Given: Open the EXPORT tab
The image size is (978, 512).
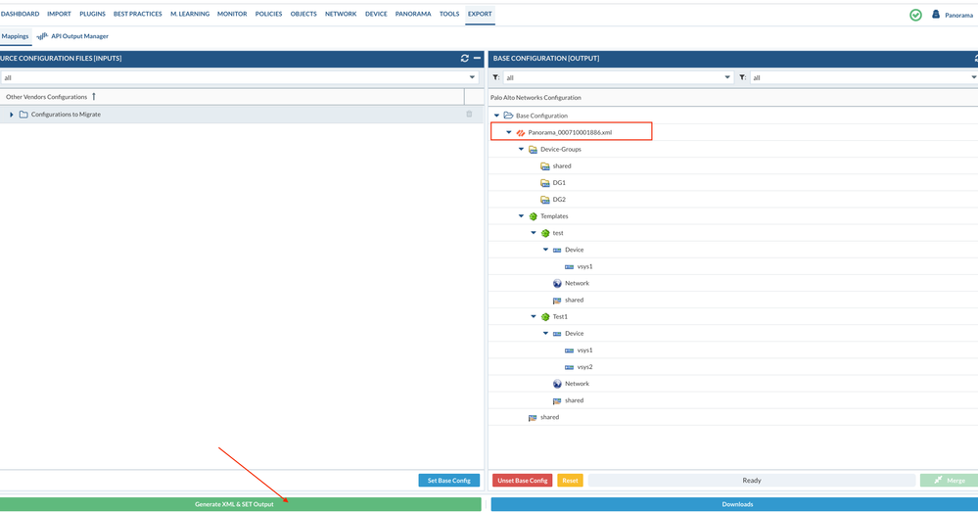Looking at the screenshot, I should tap(480, 14).
